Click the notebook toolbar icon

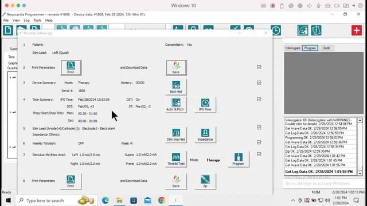316,30
